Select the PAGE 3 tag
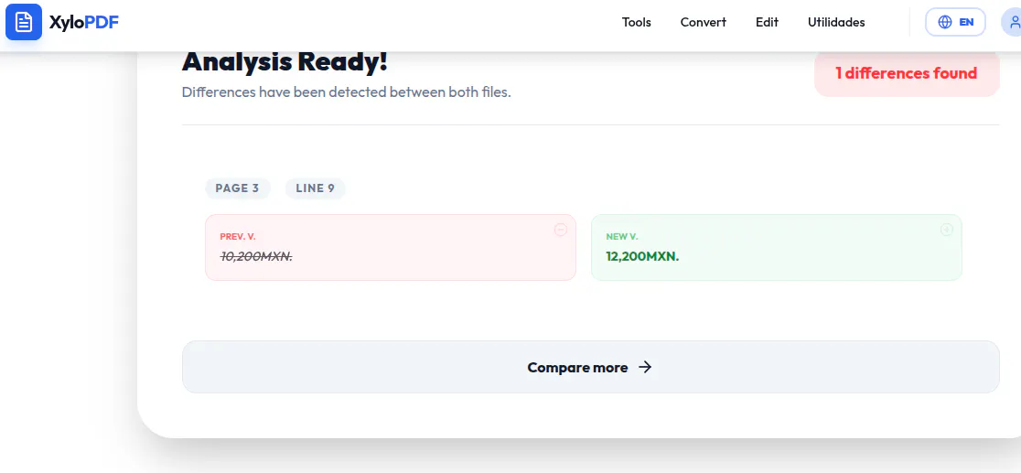The width and height of the screenshot is (1021, 473). 238,188
